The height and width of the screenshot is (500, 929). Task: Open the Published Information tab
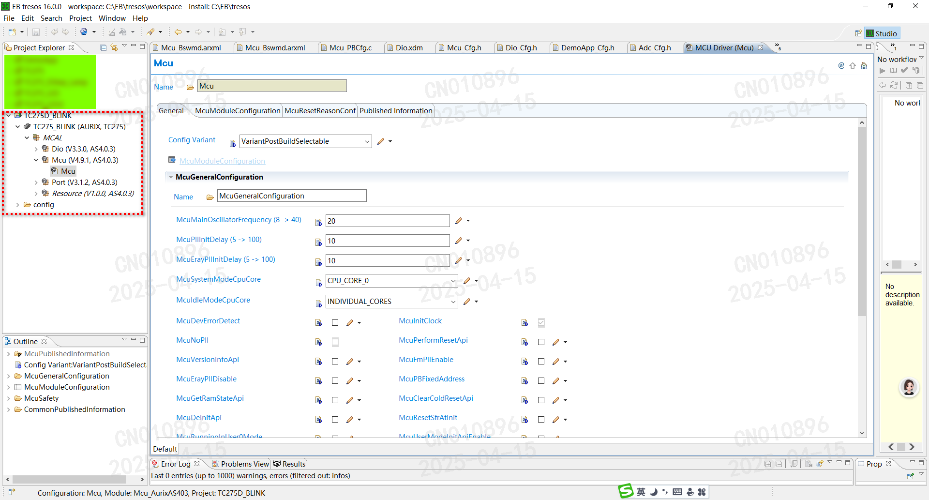pyautogui.click(x=396, y=111)
